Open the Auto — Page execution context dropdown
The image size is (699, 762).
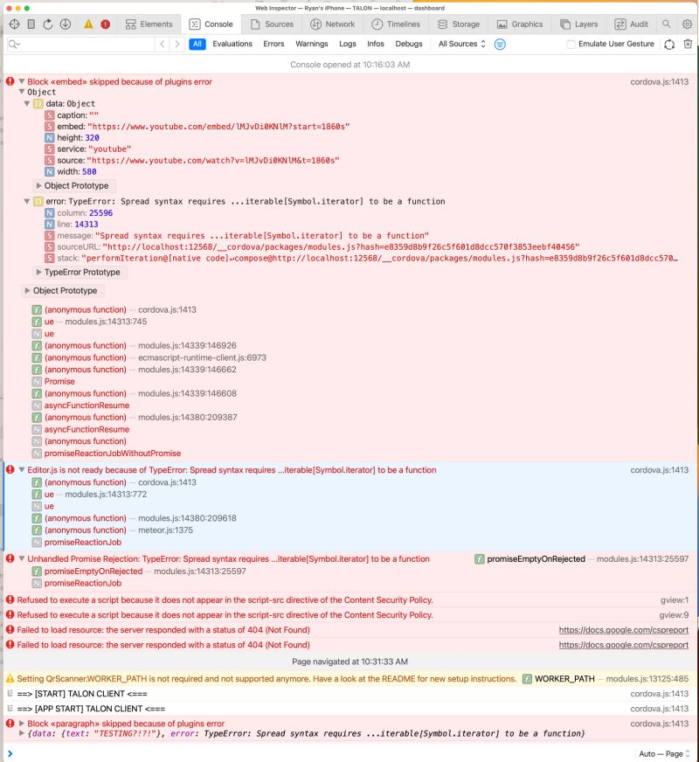[664, 754]
